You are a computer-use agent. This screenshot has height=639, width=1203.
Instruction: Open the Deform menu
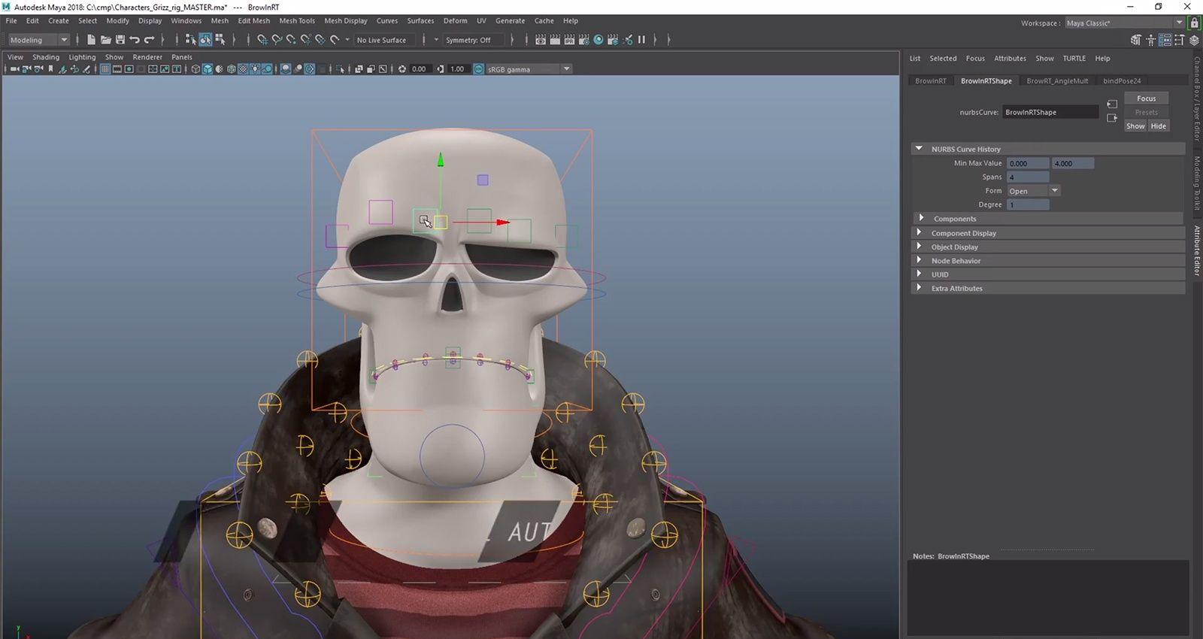pos(455,21)
